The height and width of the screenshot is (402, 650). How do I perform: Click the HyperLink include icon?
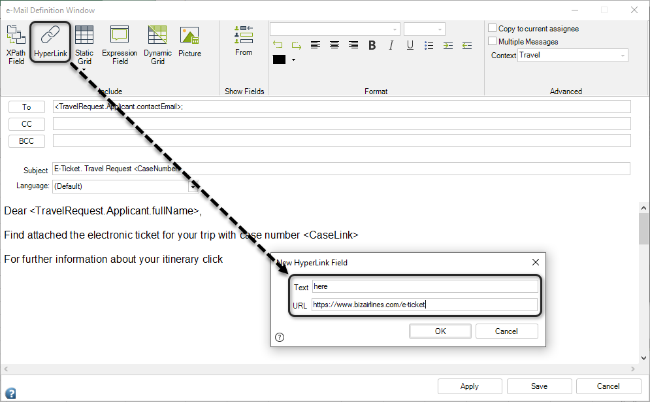(x=50, y=41)
